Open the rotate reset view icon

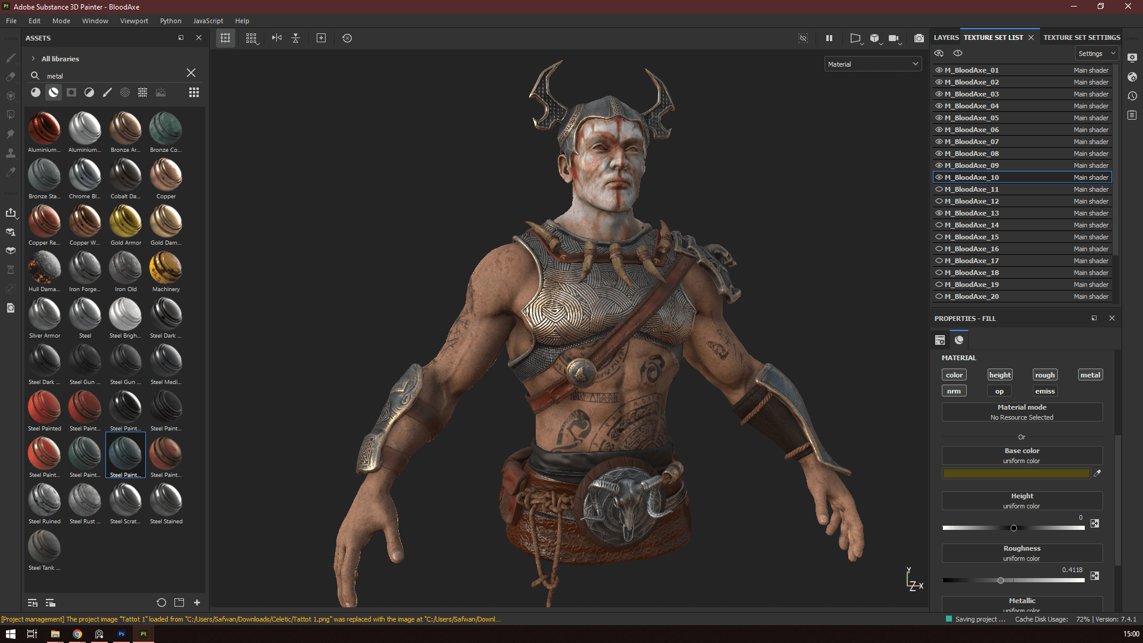coord(347,38)
